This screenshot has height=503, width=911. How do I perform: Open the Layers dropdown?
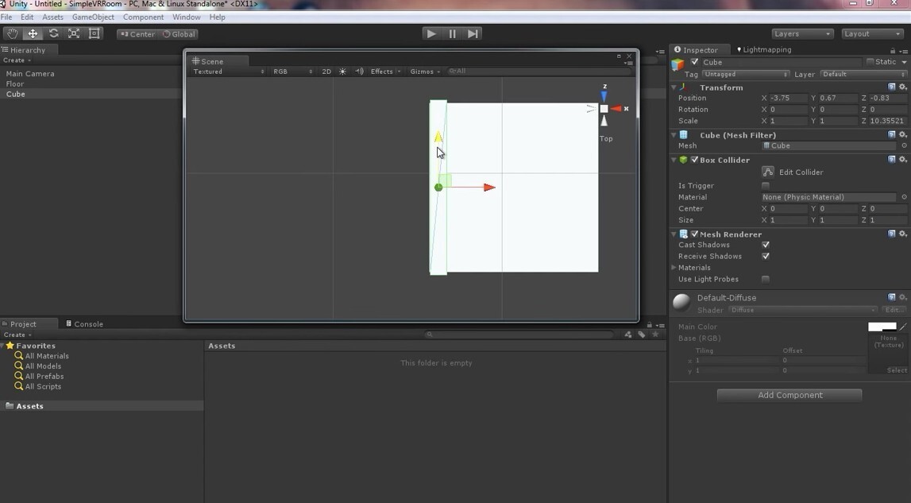801,33
